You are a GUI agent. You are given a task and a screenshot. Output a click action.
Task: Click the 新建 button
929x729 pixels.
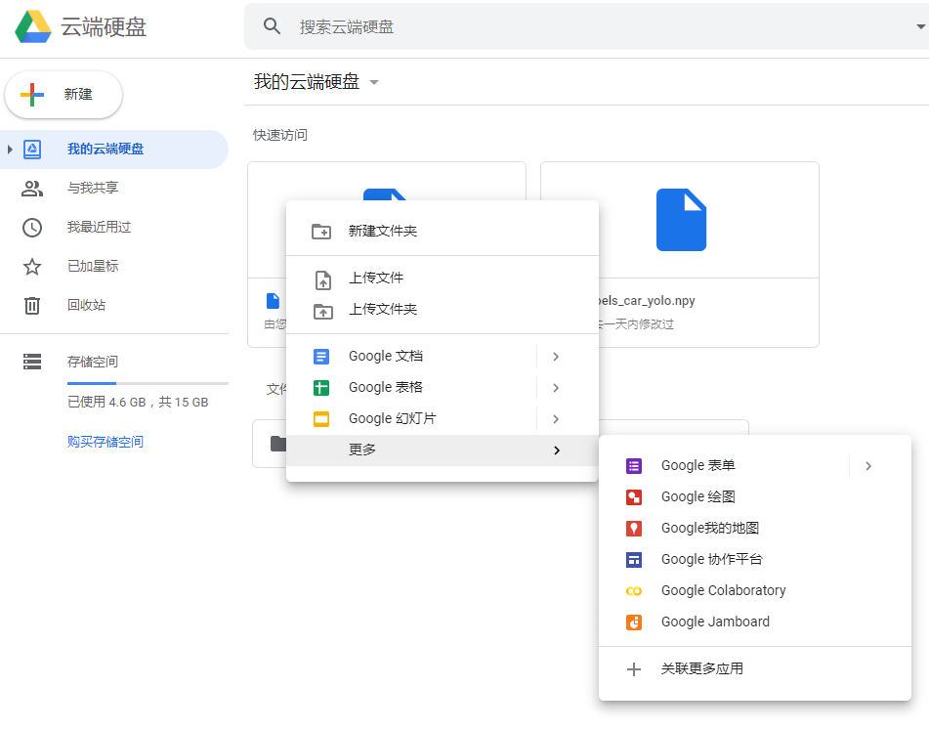(x=63, y=94)
